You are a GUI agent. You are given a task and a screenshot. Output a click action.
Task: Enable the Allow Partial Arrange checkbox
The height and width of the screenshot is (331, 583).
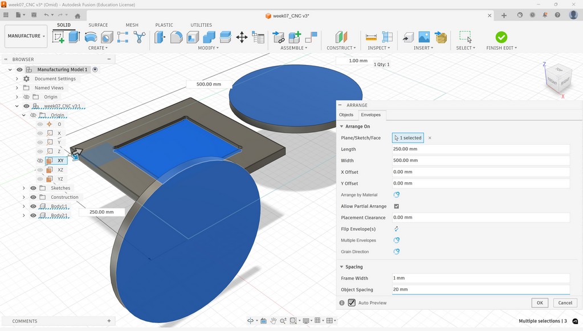397,206
